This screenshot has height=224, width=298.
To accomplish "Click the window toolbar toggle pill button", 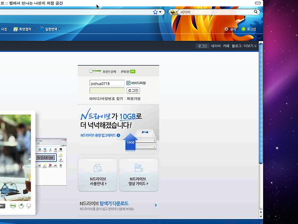I will pos(258,3).
